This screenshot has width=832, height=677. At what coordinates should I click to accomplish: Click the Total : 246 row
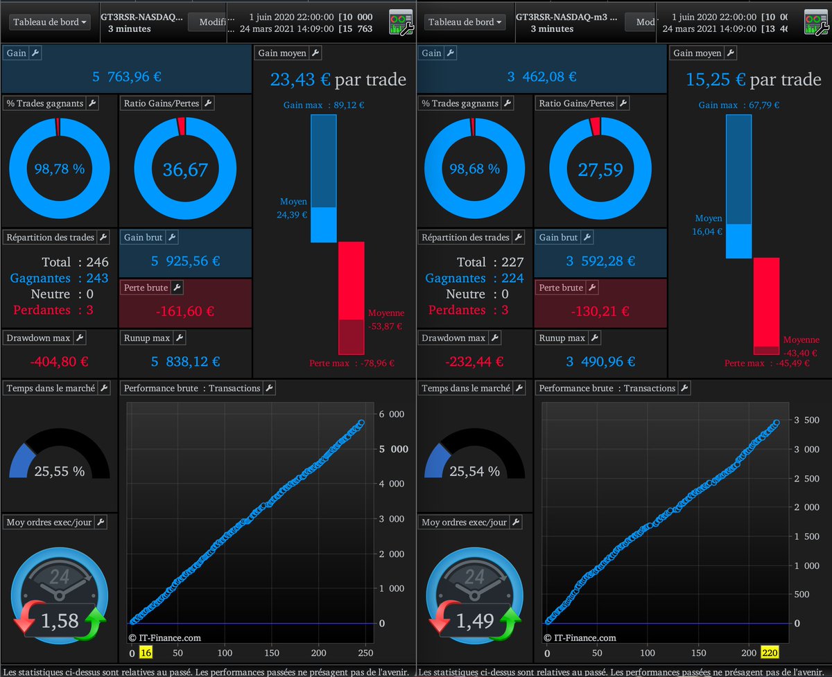click(76, 262)
